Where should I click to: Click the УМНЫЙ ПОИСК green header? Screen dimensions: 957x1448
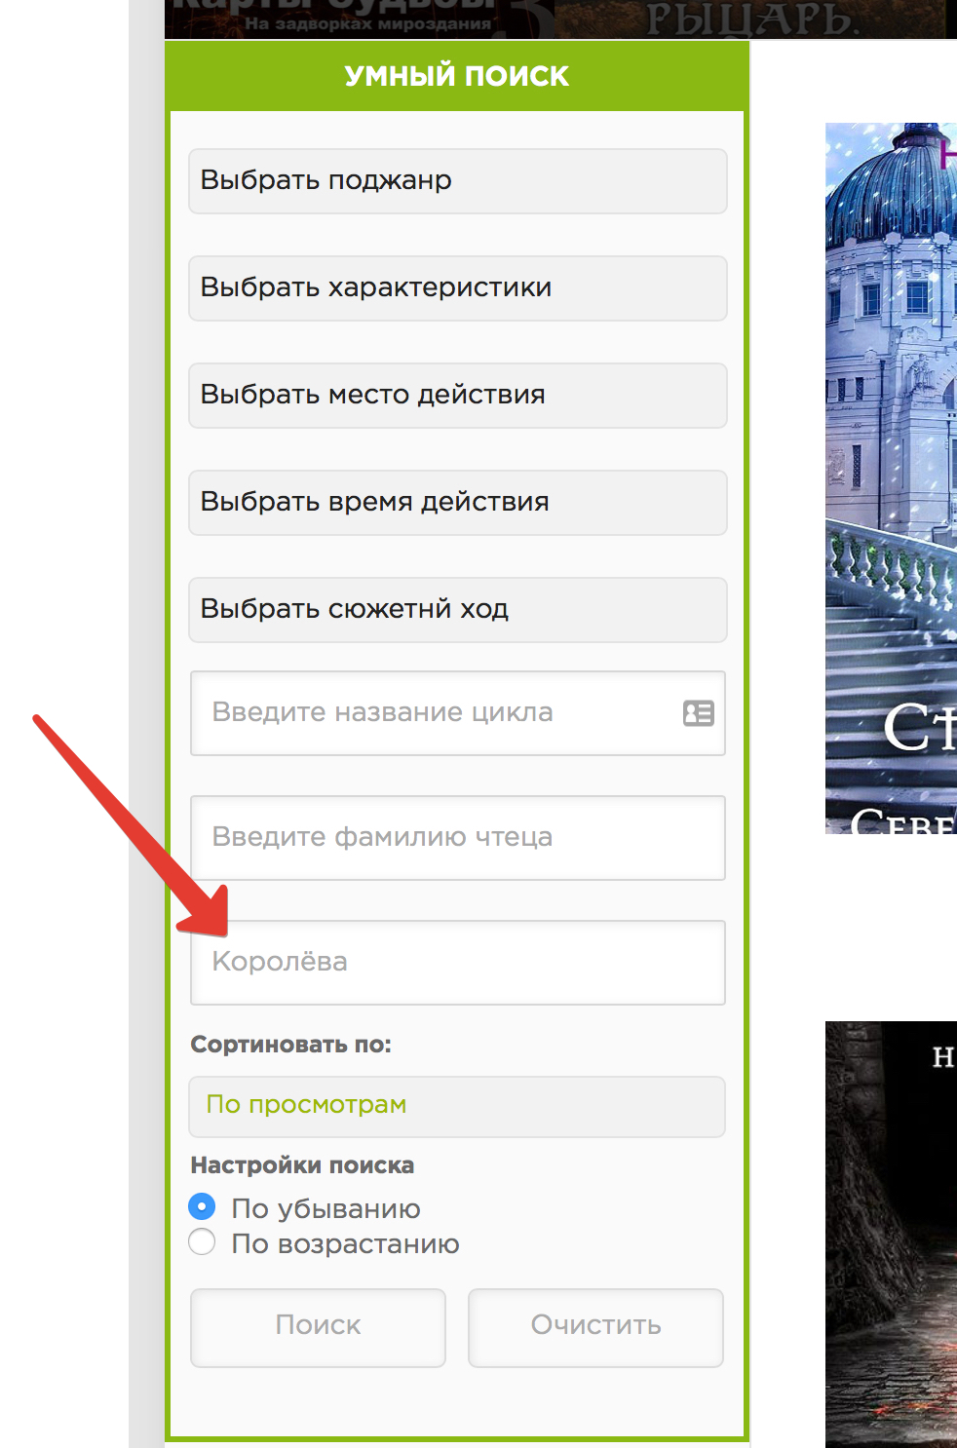(x=457, y=76)
